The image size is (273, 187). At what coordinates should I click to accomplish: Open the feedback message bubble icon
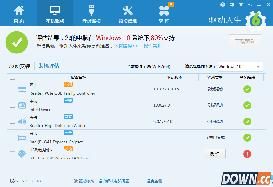coord(231,5)
